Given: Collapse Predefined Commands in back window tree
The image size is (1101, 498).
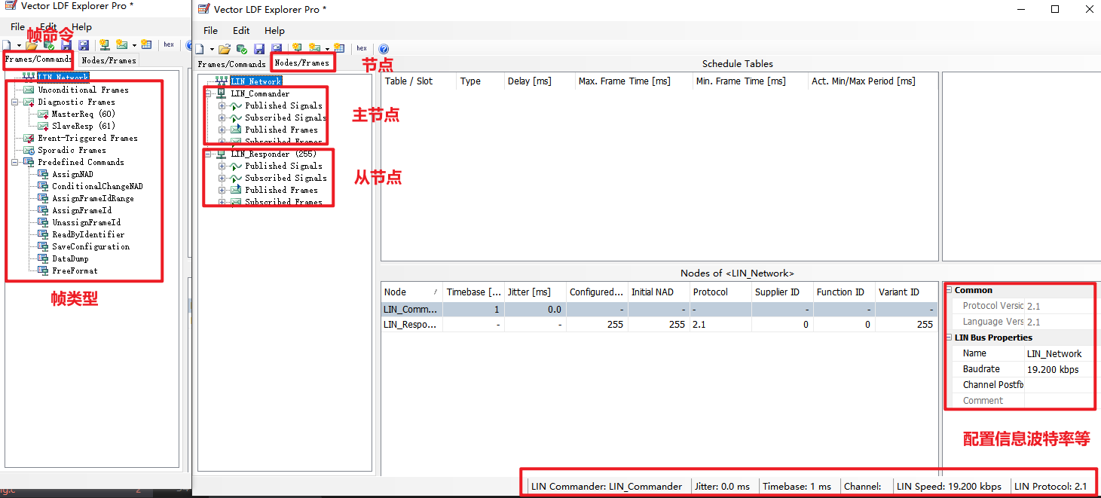Looking at the screenshot, I should click(x=15, y=162).
